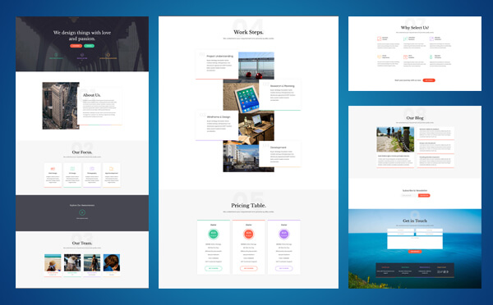Image resolution: width=493 pixels, height=305 pixels.
Task: Click the green button in the hero banner
Action: [89, 46]
